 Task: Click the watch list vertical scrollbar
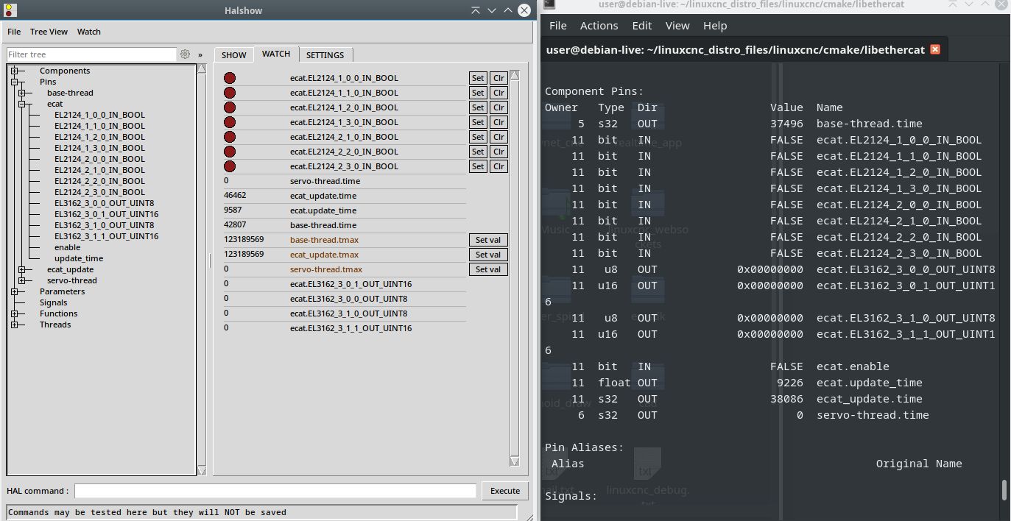click(x=514, y=267)
